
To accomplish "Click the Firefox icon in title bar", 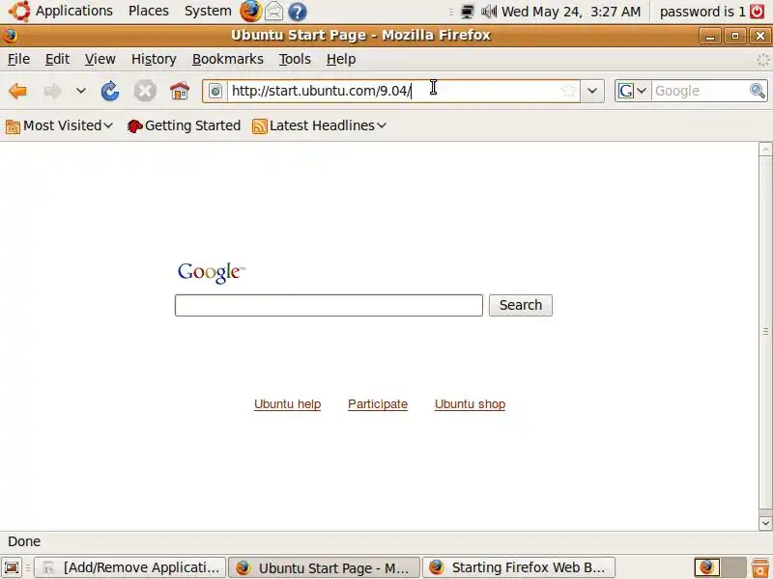I will point(10,36).
